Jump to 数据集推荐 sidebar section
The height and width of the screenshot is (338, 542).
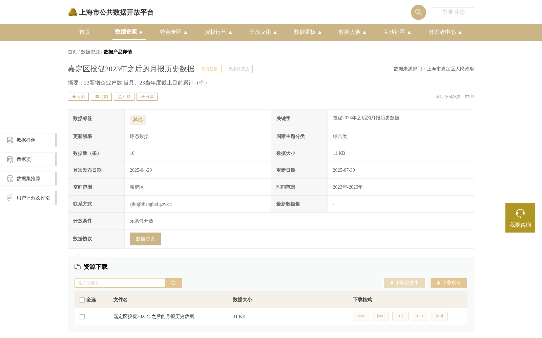(28, 179)
